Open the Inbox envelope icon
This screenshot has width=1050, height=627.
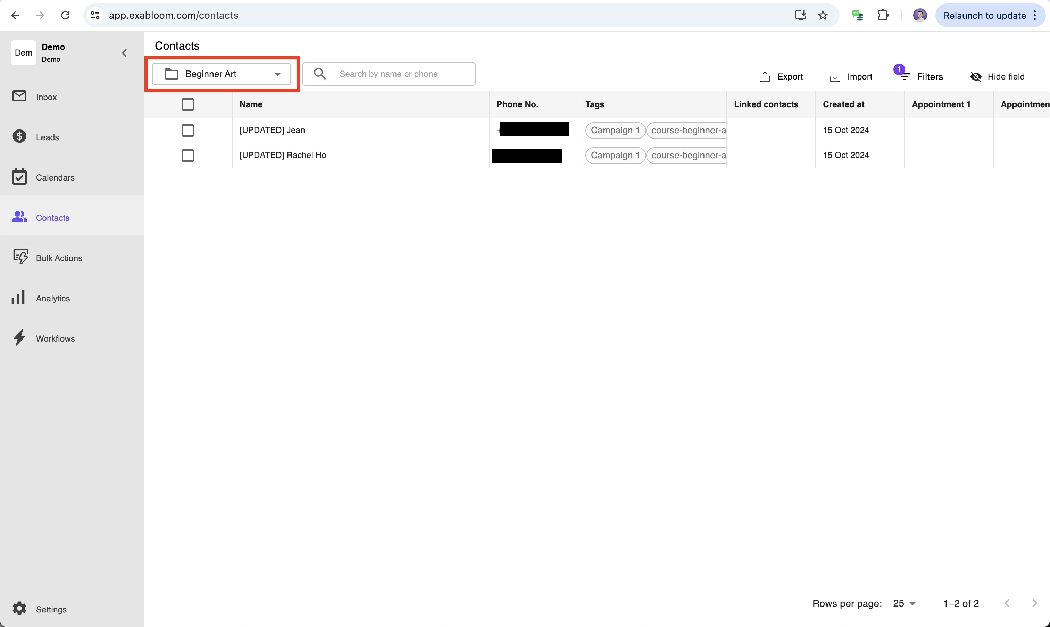(x=19, y=96)
